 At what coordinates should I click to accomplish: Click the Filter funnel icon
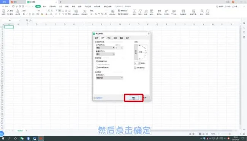pyautogui.click(x=140, y=11)
